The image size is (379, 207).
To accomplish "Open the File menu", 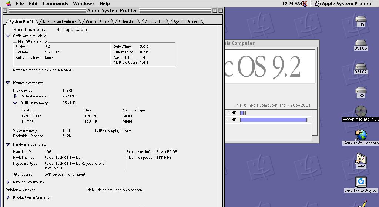I will click(20, 3).
